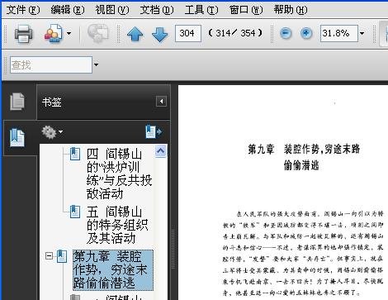Click the zoom out minus icon

[286, 34]
